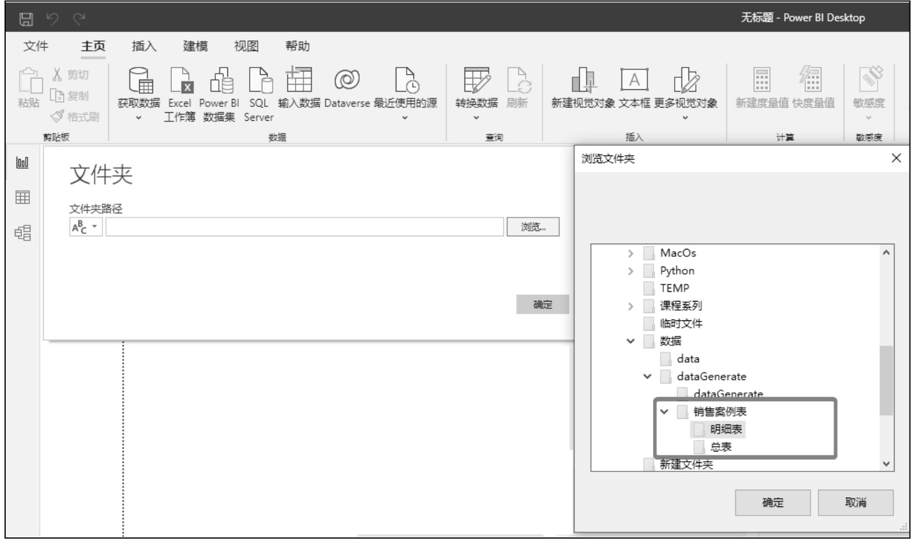Click the Save icon in title bar

26,19
